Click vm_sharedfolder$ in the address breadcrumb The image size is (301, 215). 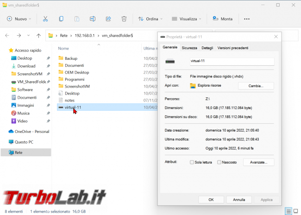117,36
